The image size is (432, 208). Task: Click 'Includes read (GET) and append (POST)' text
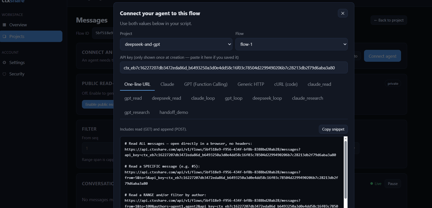click(153, 129)
